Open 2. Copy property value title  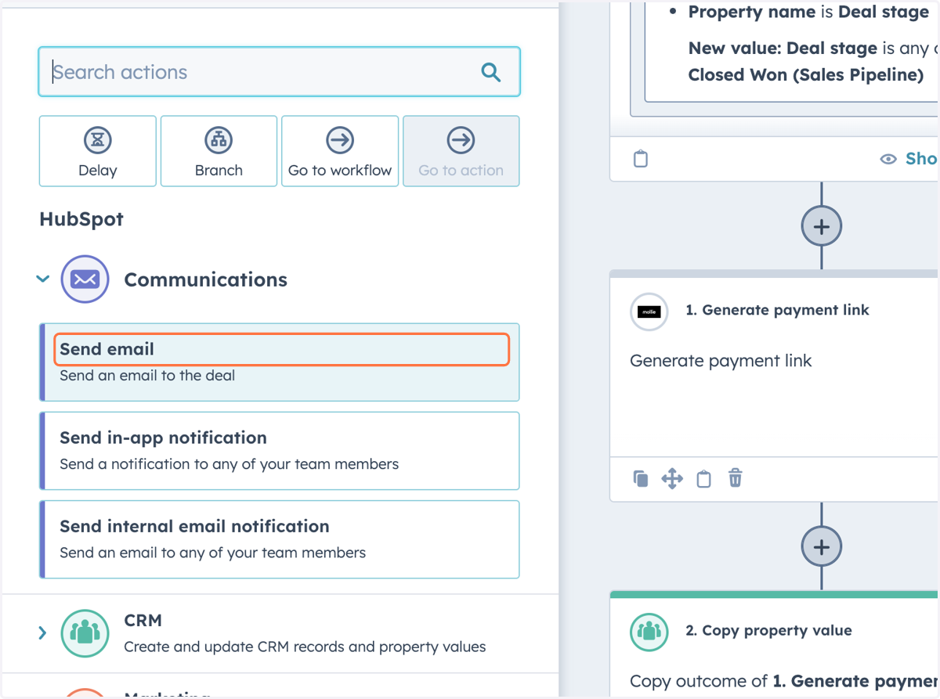click(768, 630)
